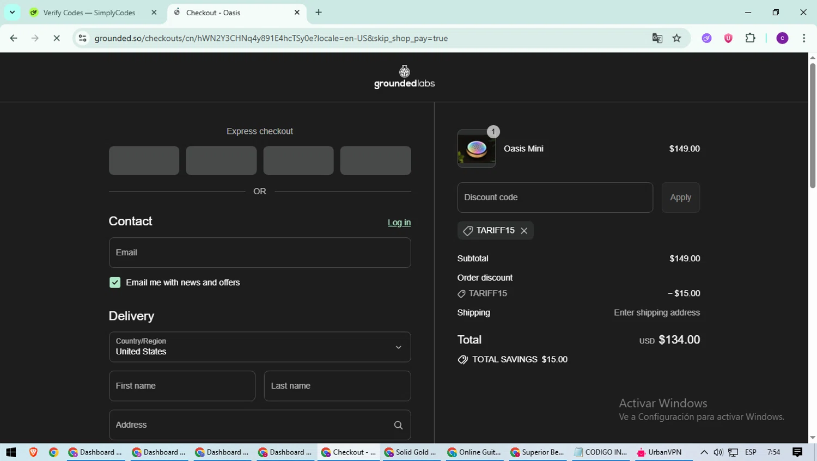The height and width of the screenshot is (461, 817).
Task: Open the Grounded Labs logo link
Action: [404, 77]
